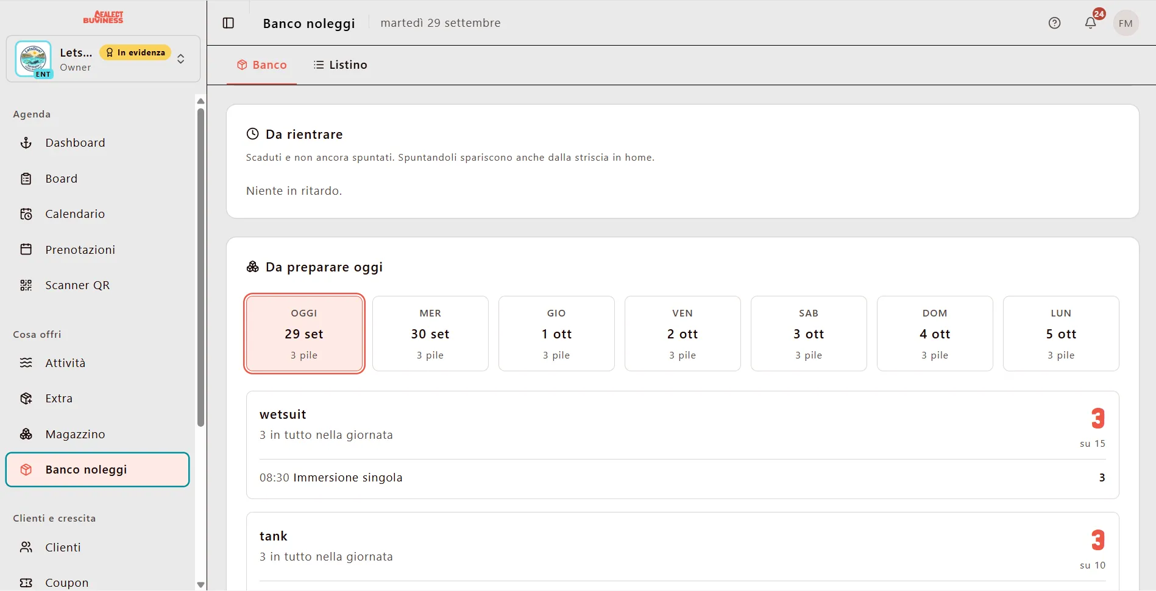Viewport: 1156px width, 591px height.
Task: Select the VEN 2 ott day card
Action: coord(683,334)
